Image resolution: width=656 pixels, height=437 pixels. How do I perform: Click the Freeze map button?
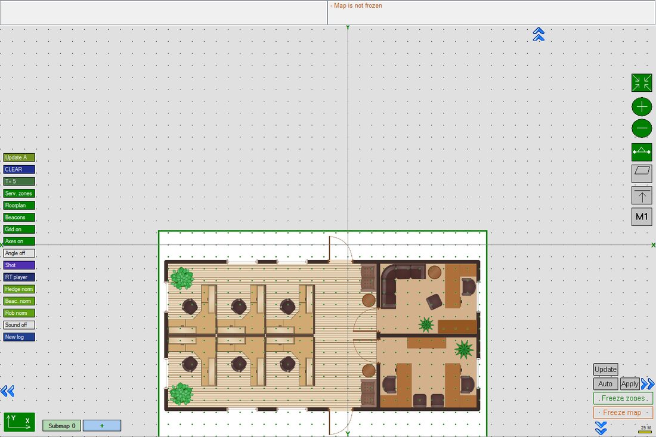623,413
